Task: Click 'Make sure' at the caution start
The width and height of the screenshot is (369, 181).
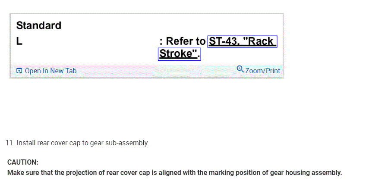Action: point(22,173)
